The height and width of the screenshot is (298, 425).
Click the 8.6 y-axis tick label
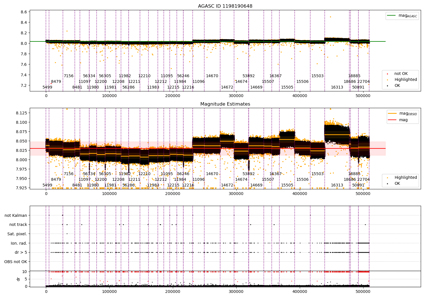click(x=24, y=12)
